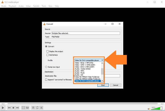Minimize the VLC media player window
Viewport: 165px width, 111px height.
pyautogui.click(x=148, y=2)
